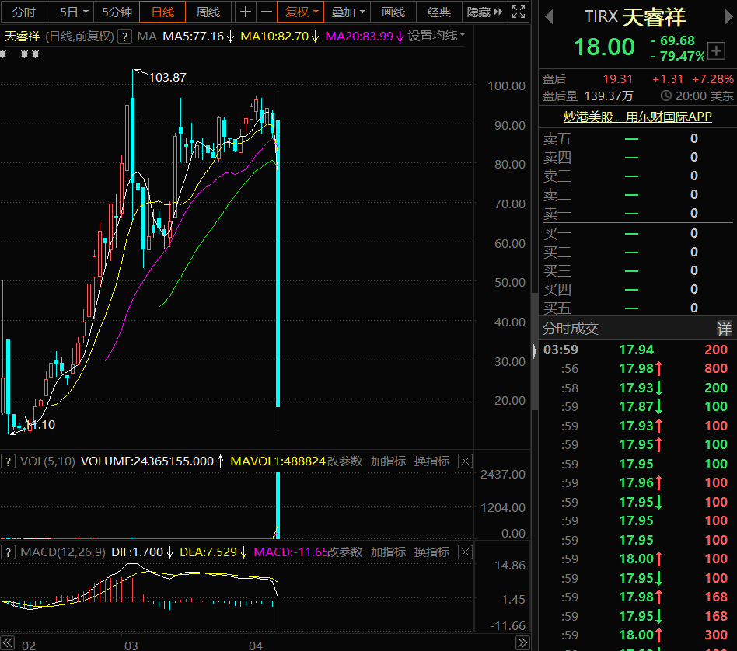737x651 pixels.
Task: Jump chart to earliest data double-left arrow
Action: click(x=8, y=642)
